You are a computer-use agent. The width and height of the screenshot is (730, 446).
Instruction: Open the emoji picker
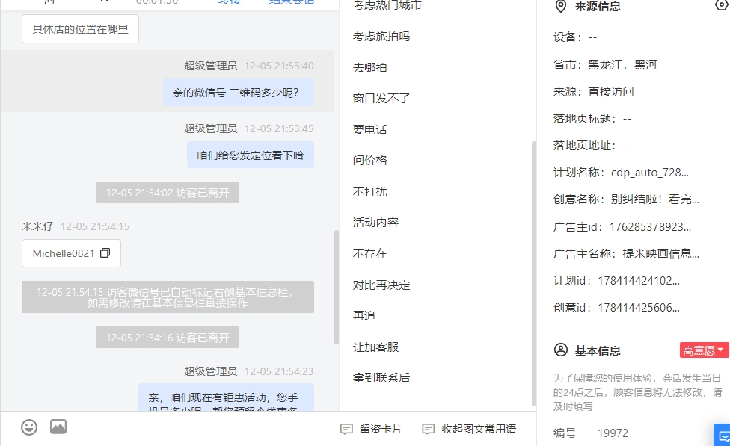29,427
